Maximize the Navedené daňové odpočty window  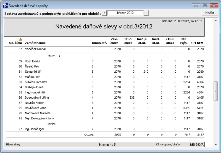(205, 6)
